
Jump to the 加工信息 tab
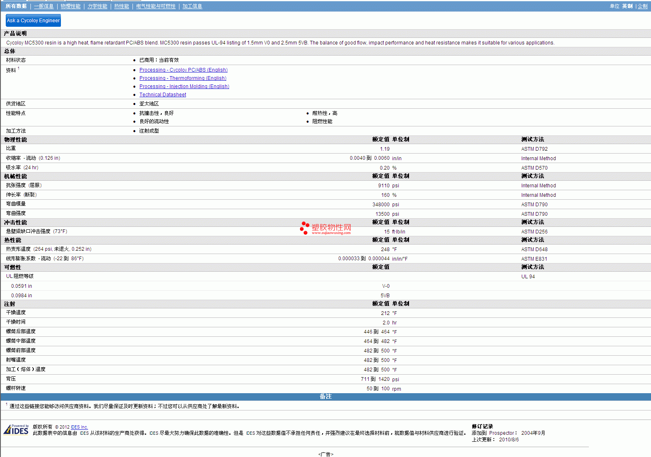tap(192, 6)
